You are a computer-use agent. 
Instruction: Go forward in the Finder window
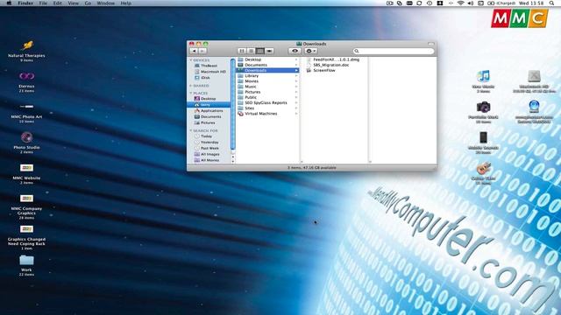tap(202, 51)
